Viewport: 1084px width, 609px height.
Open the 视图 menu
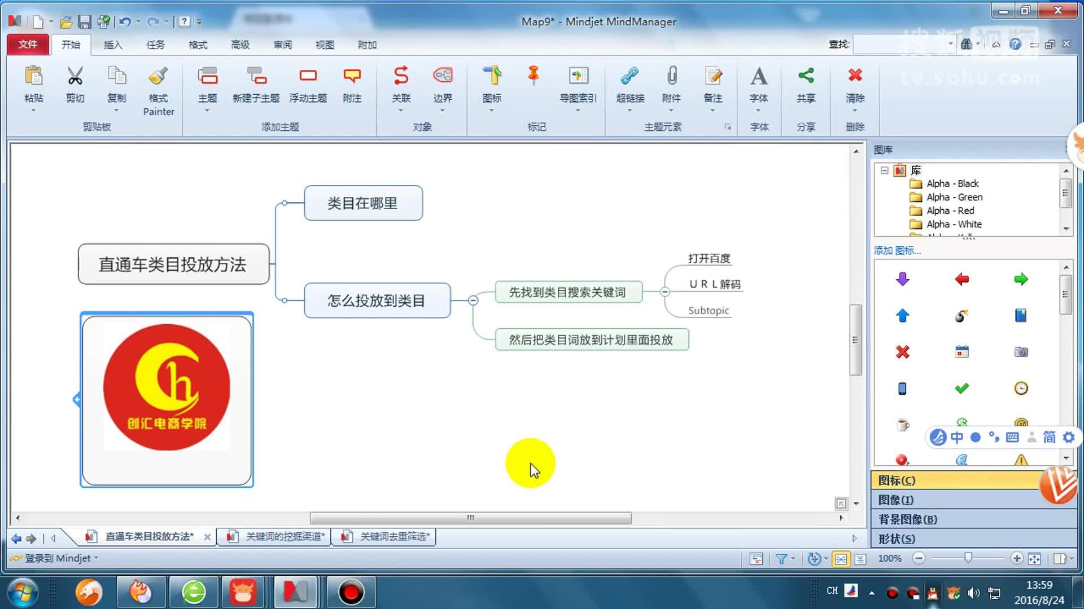(x=324, y=44)
